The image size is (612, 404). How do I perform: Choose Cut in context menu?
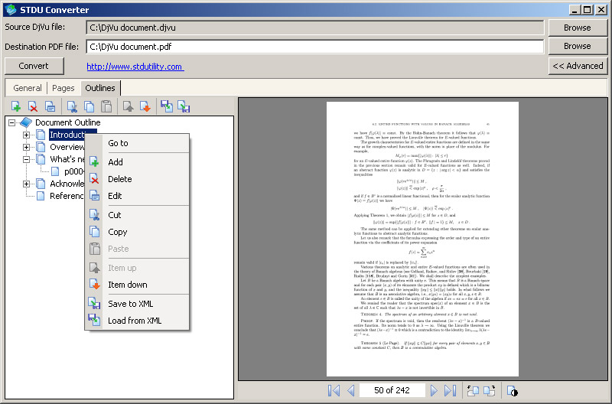click(137, 215)
